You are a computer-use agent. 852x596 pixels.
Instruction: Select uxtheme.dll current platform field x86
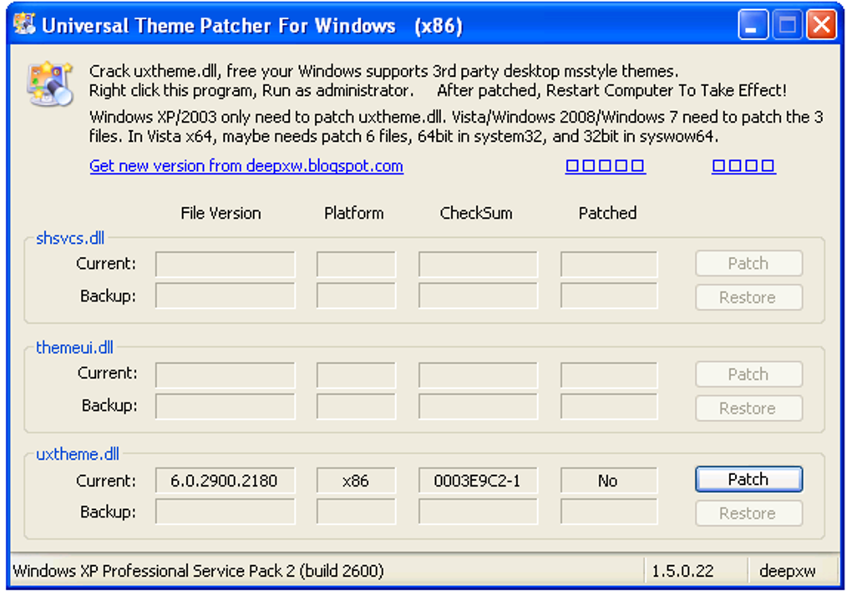click(x=356, y=480)
